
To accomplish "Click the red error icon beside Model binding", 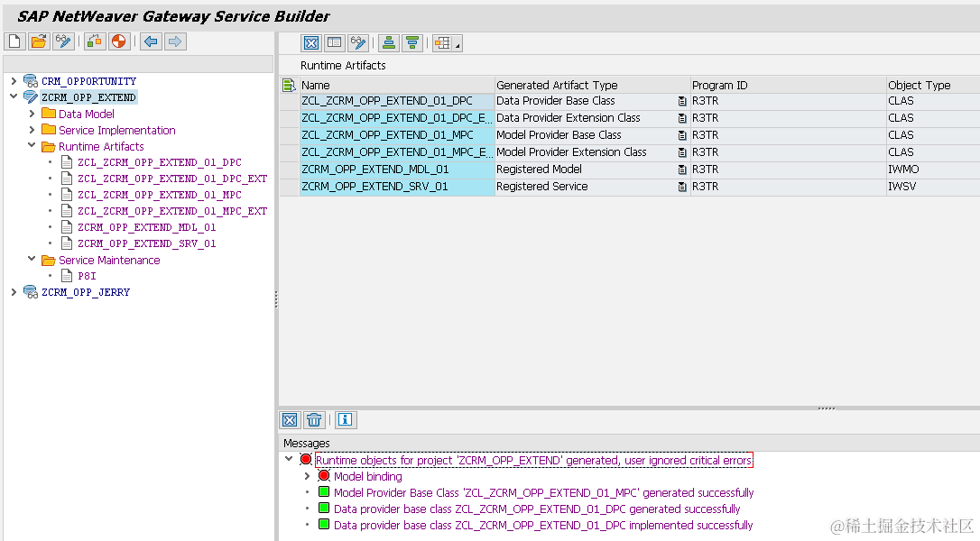I will 324,476.
